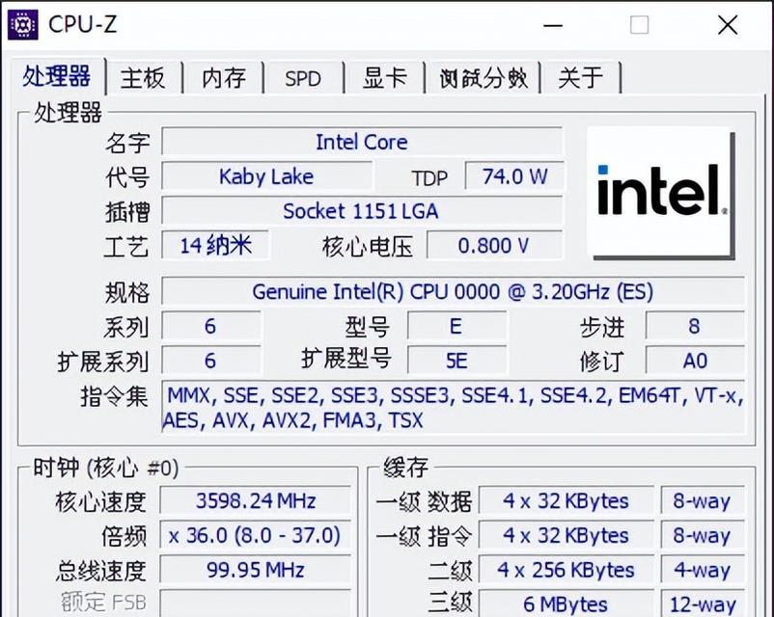Click the 时钟 (核心 #0) group title
The height and width of the screenshot is (617, 774).
click(x=105, y=468)
